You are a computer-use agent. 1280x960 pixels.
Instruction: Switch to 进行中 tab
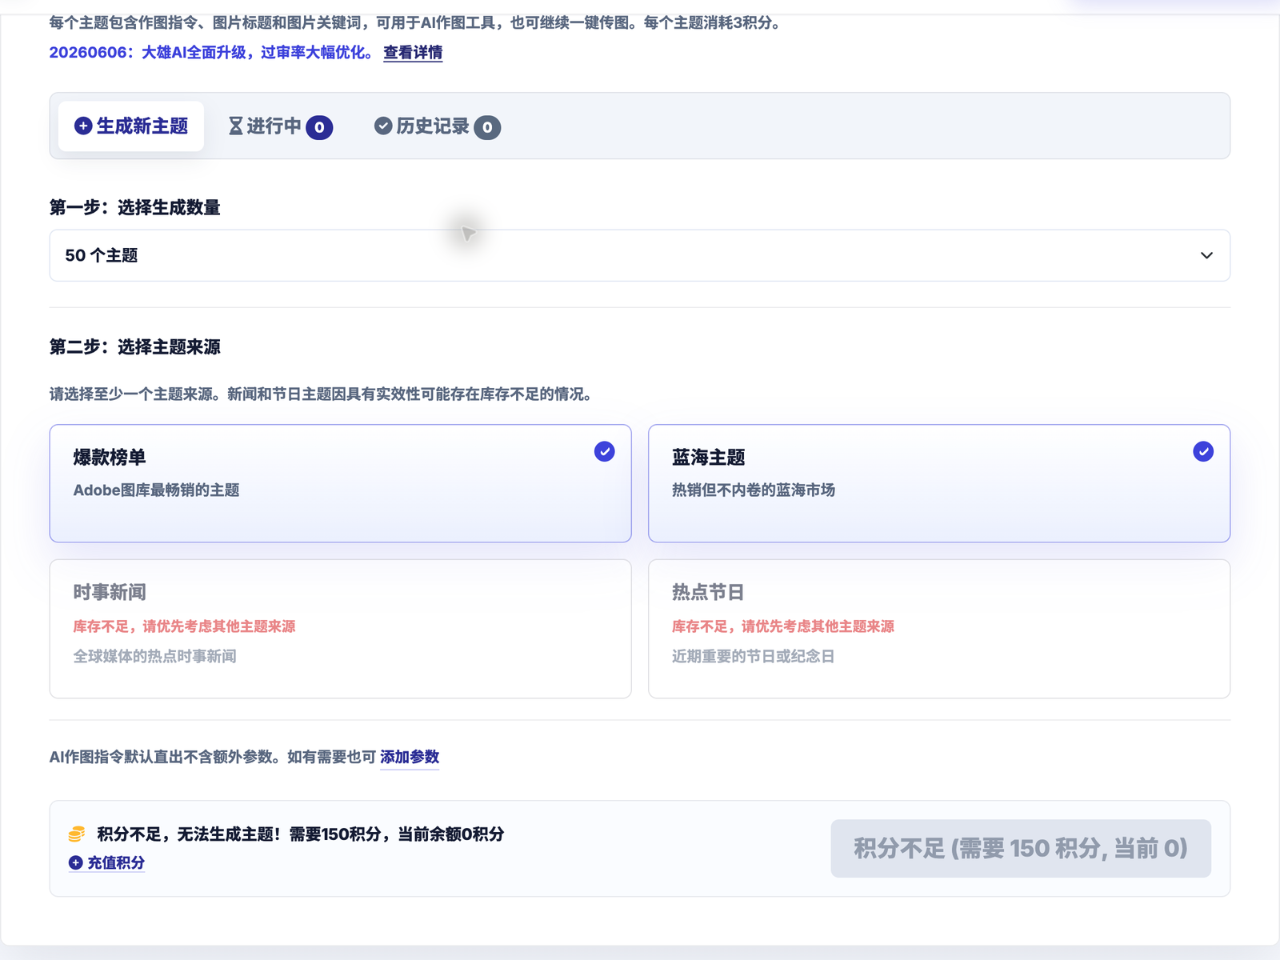280,126
